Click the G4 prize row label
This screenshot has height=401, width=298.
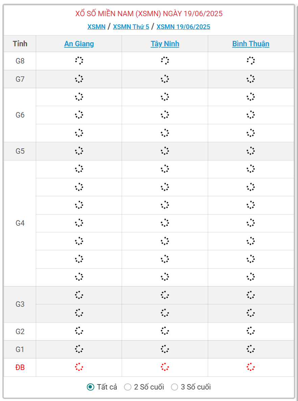point(20,223)
